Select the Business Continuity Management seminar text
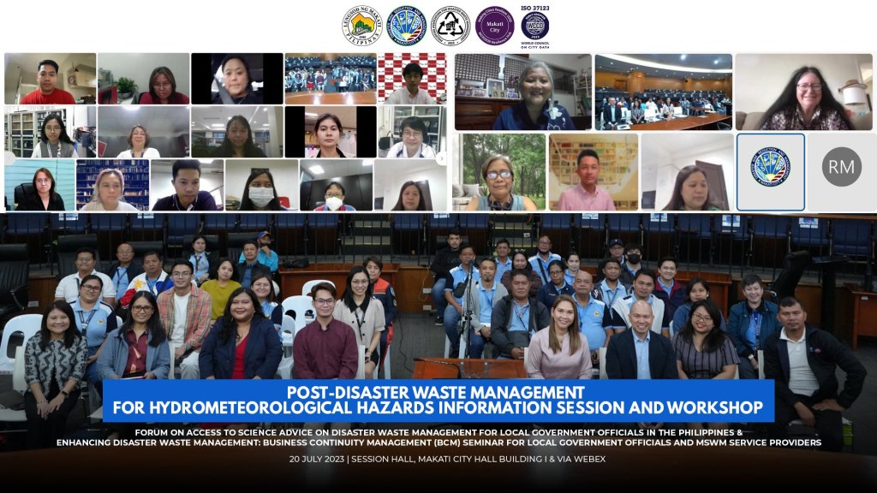 [438, 443]
